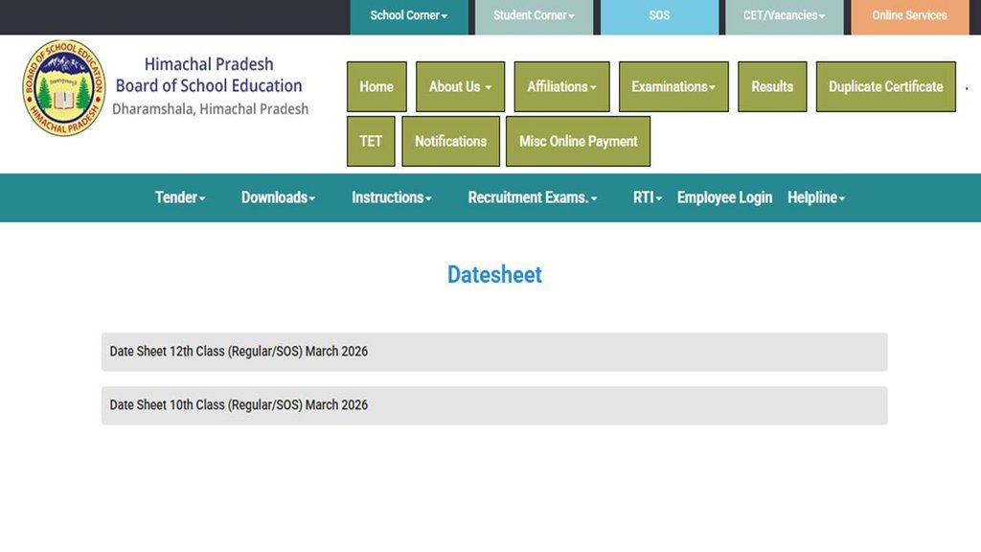Viewport: 981px width, 552px height.
Task: Open Date Sheet 12th Class March 2026
Action: tap(239, 352)
